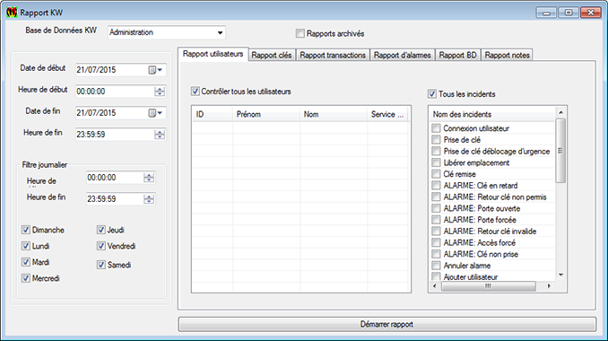Click the Démarrer rapport button
This screenshot has height=341, width=608.
pos(387,324)
